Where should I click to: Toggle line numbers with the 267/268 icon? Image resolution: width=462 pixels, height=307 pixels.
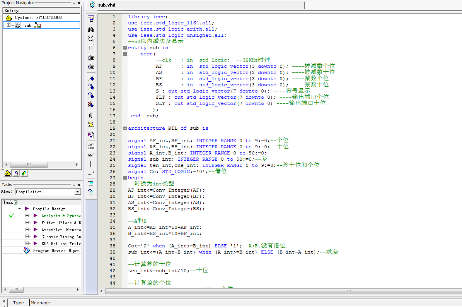(91, 146)
